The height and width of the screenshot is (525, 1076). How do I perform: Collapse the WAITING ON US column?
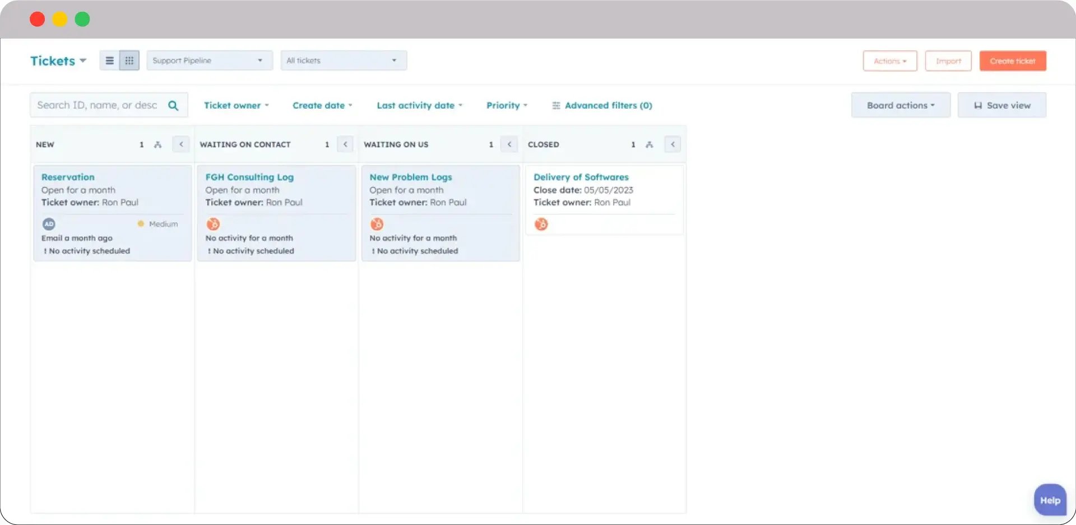[509, 144]
